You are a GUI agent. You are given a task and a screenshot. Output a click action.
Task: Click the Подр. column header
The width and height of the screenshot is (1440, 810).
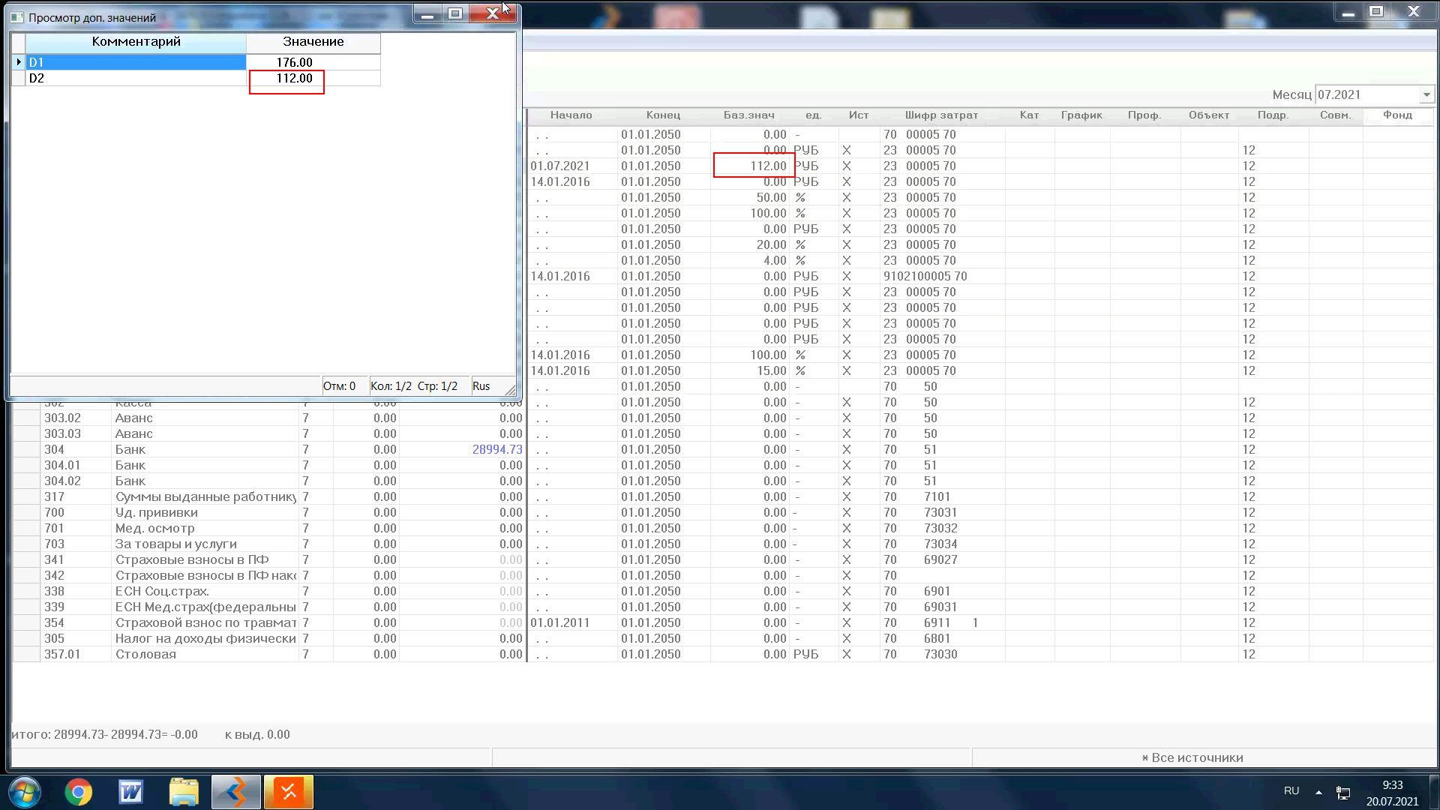pyautogui.click(x=1273, y=115)
